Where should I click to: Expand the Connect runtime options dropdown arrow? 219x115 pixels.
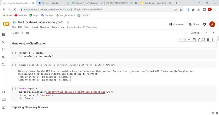(207, 33)
